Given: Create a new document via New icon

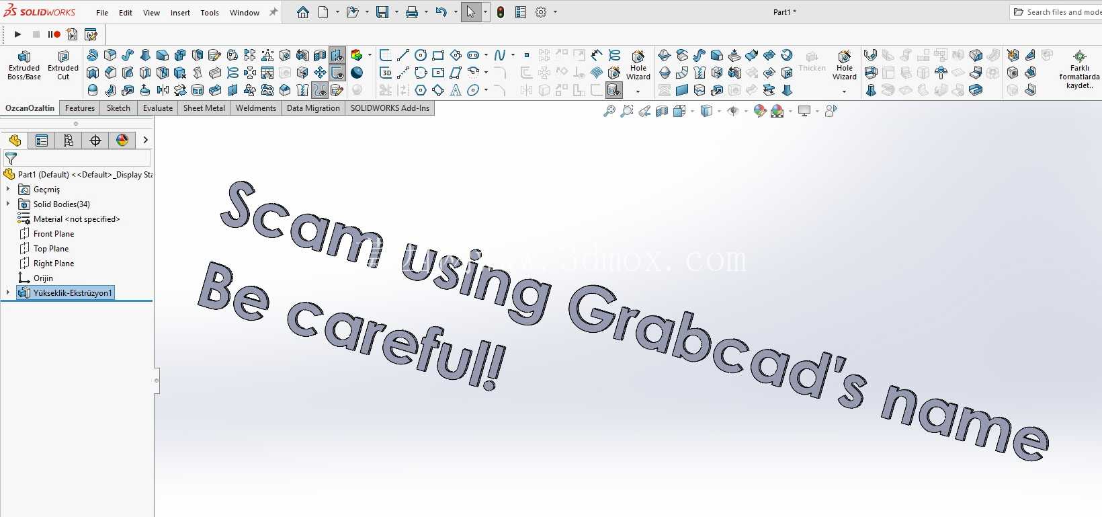Looking at the screenshot, I should point(323,12).
